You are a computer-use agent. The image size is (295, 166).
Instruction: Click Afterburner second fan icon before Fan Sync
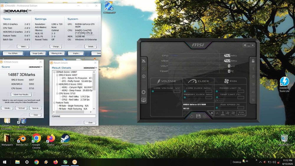pyautogui.click(x=233, y=113)
